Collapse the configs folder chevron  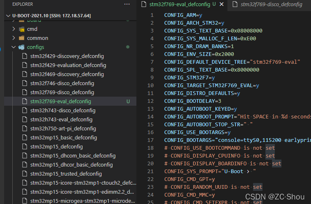point(14,47)
